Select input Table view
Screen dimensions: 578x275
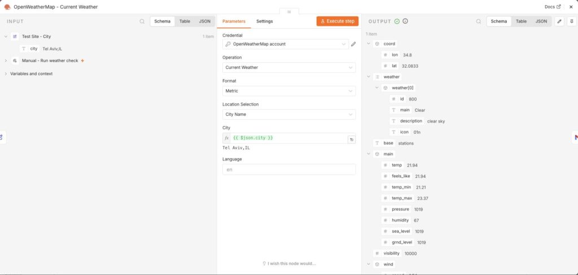pos(185,21)
